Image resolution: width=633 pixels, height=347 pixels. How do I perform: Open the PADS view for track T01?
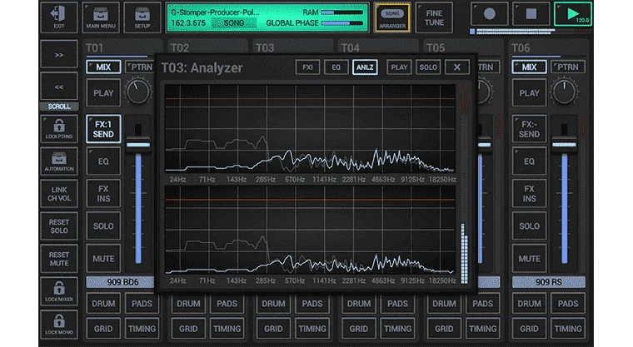[142, 304]
